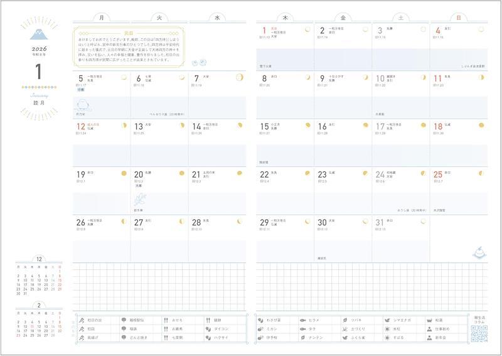Screen dimensions: 502x356
Task: Click the moon phase icon on January 12
Action: point(124,126)
